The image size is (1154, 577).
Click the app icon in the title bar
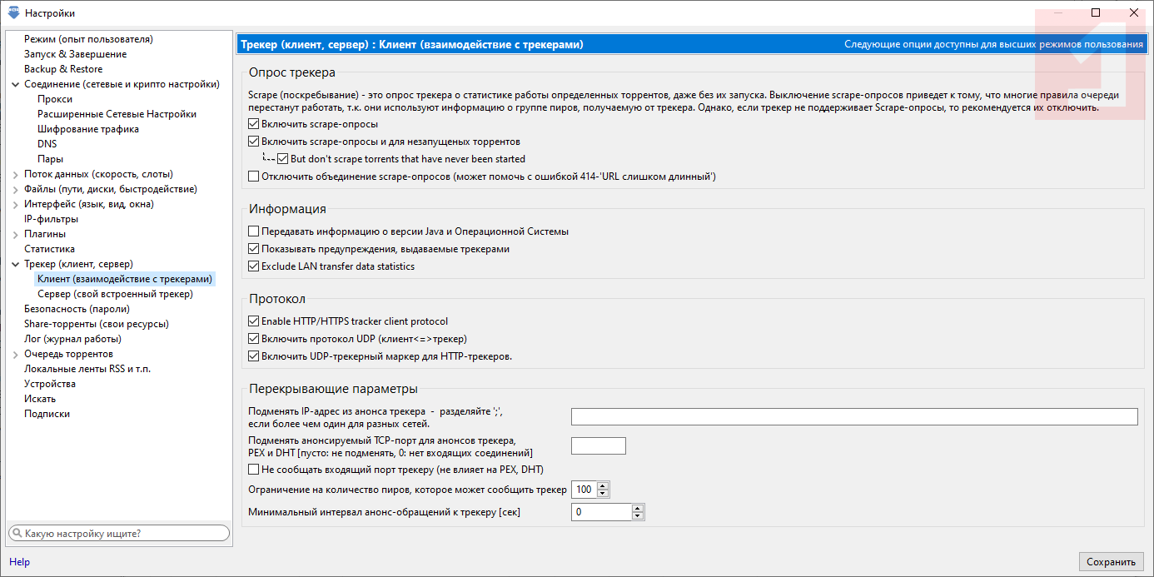click(x=13, y=12)
